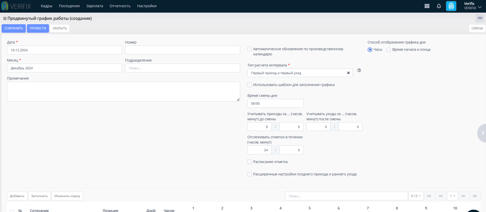Go to the next page of the table
Screen dimensions: 486x212
point(464,196)
